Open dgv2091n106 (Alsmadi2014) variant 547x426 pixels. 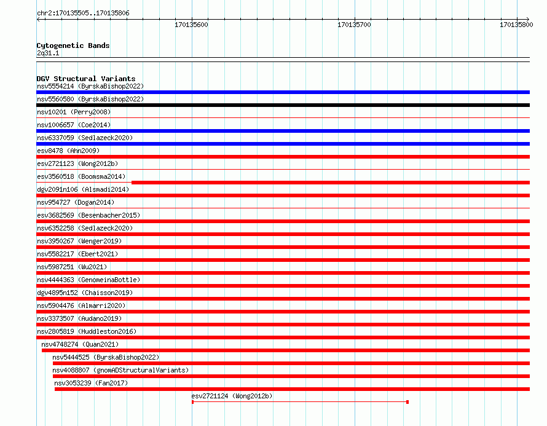click(x=83, y=189)
